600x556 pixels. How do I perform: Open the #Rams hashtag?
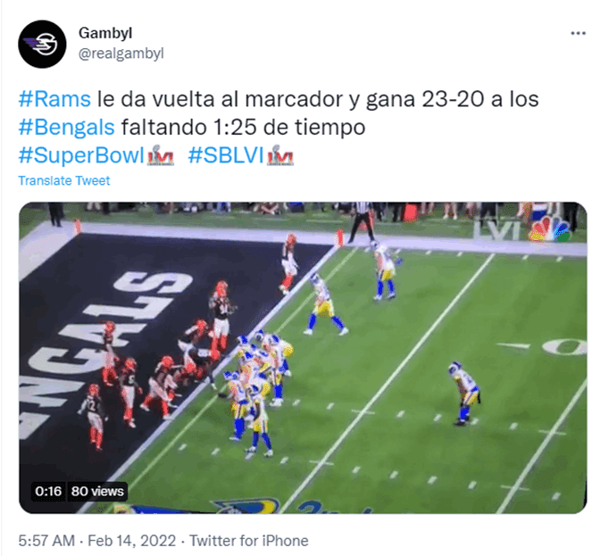(54, 99)
